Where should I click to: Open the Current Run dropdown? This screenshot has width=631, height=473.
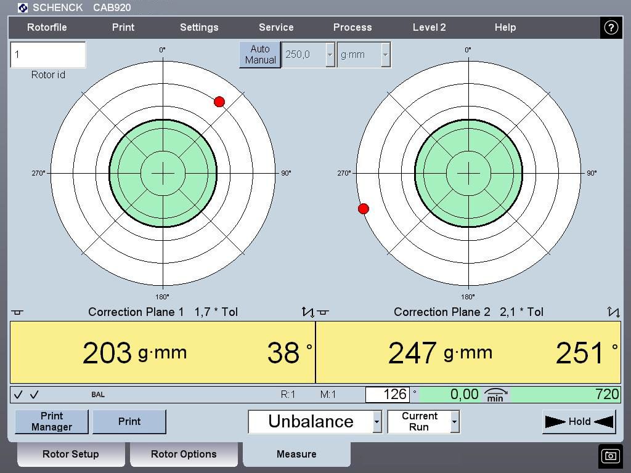pos(454,422)
